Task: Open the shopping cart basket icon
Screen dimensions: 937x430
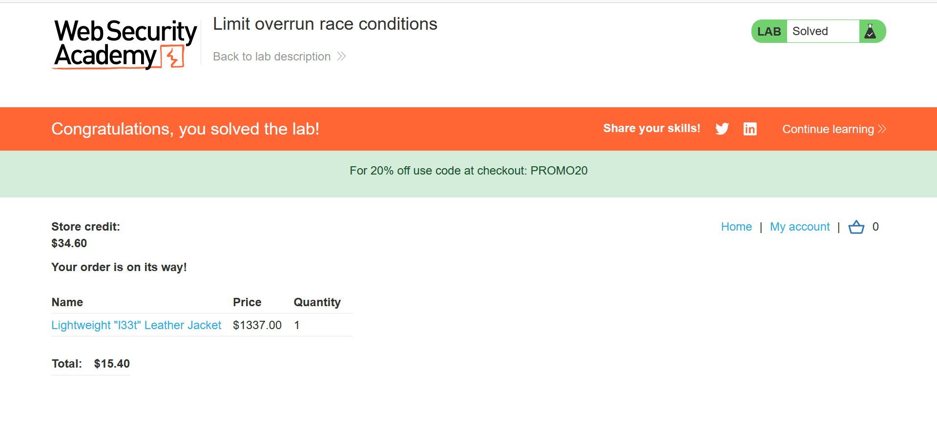Action: tap(856, 227)
